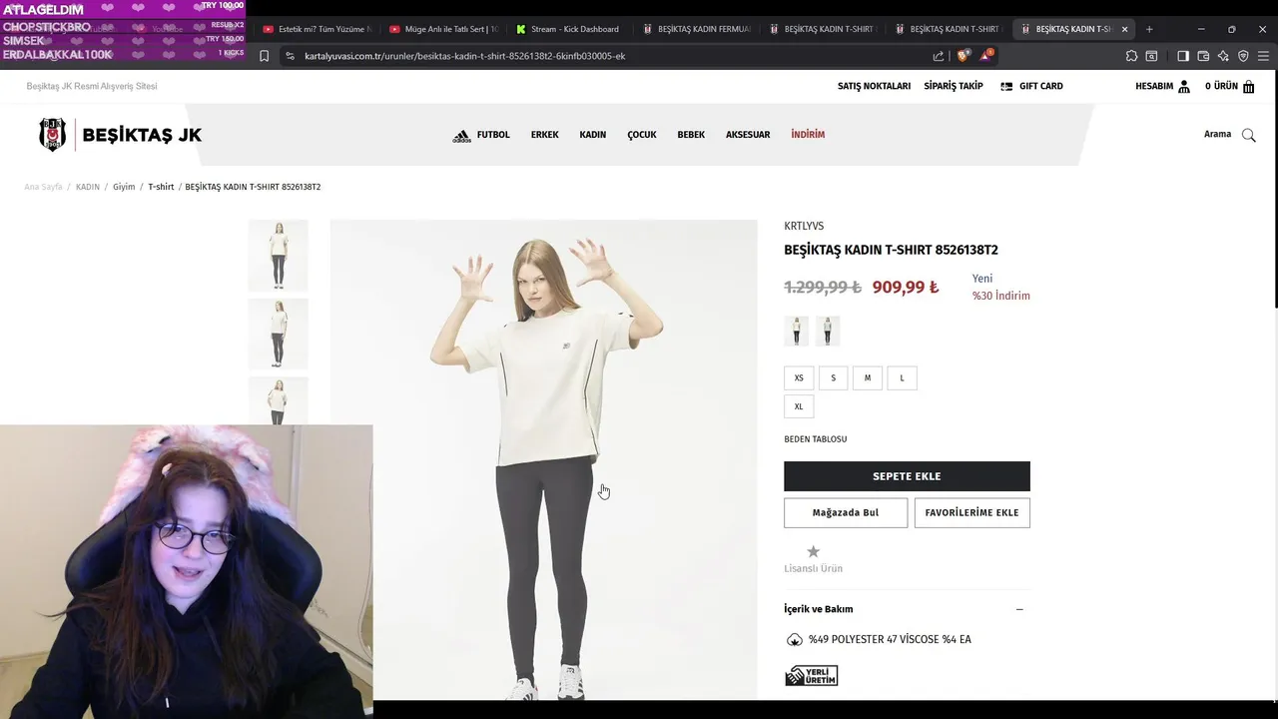
Task: Open the BEBEK menu
Action: (691, 135)
